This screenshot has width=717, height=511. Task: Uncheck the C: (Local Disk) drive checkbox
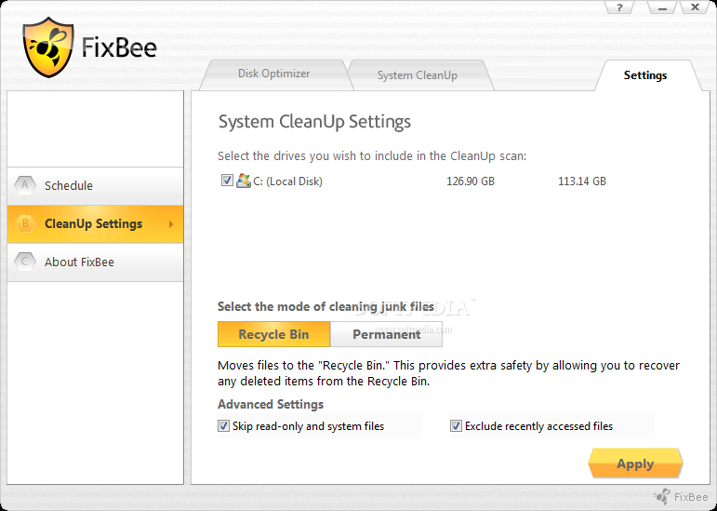[227, 181]
